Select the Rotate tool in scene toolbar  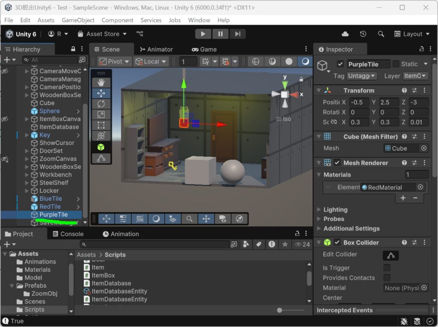coord(101,104)
